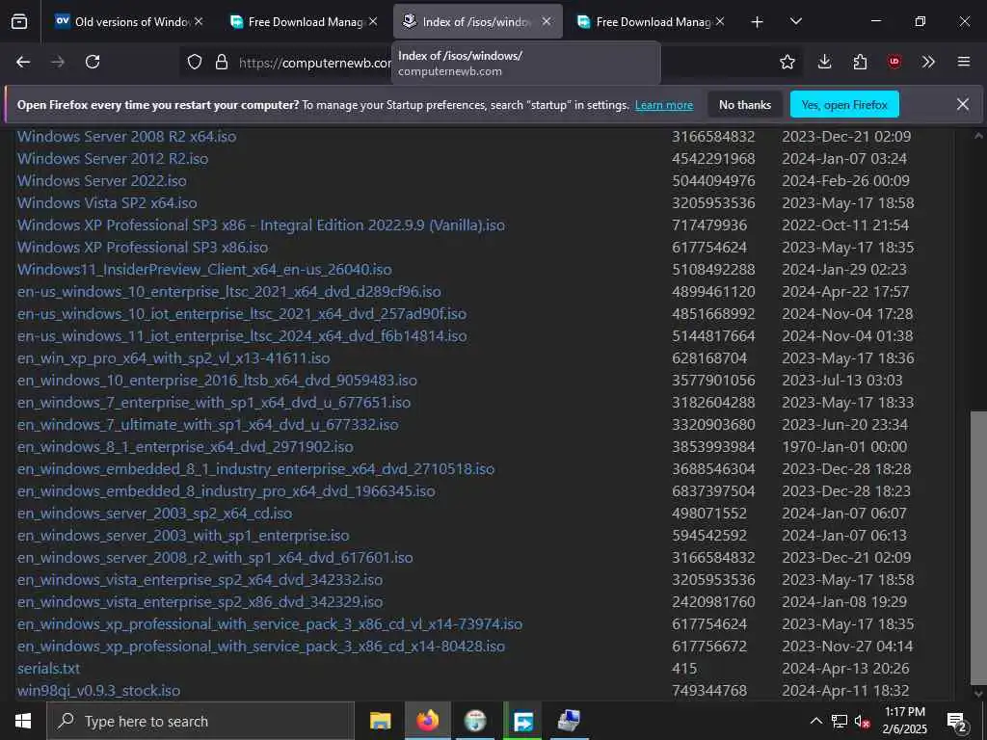Open windows_vista_enterprise_sp2_x86 iso link
Viewport: 987px width, 740px height.
(200, 602)
